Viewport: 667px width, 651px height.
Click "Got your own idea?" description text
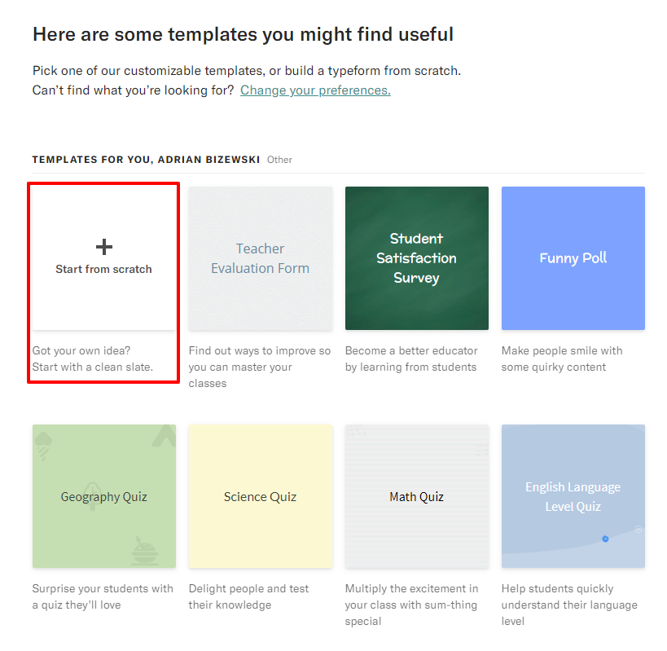click(x=81, y=350)
